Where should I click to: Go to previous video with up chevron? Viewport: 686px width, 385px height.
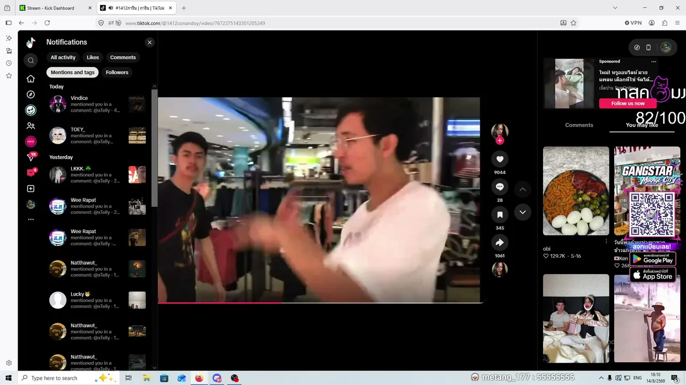523,189
